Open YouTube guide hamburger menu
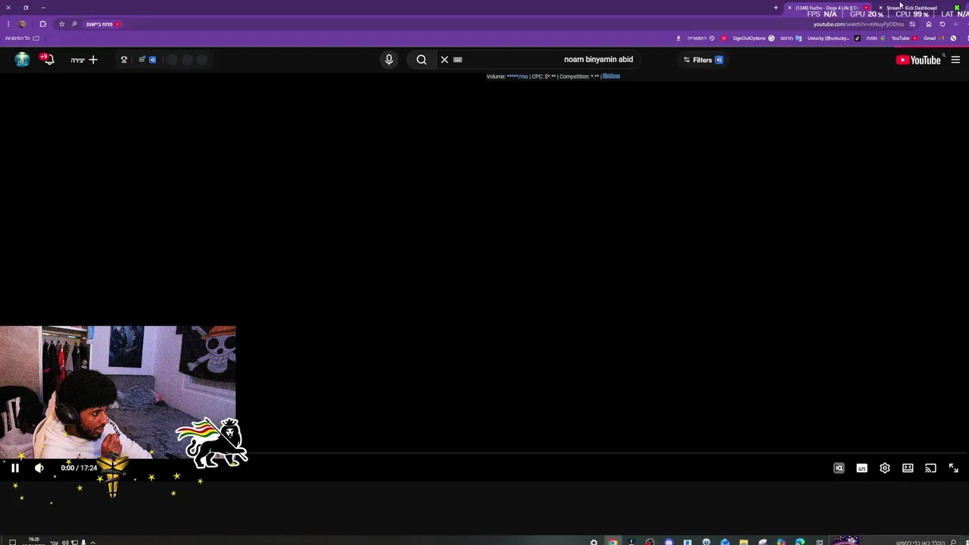 coord(955,60)
